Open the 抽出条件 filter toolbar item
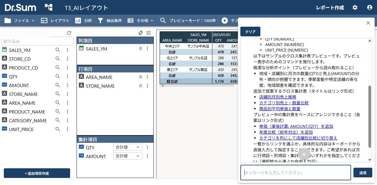377x185 pixels. [x=110, y=21]
